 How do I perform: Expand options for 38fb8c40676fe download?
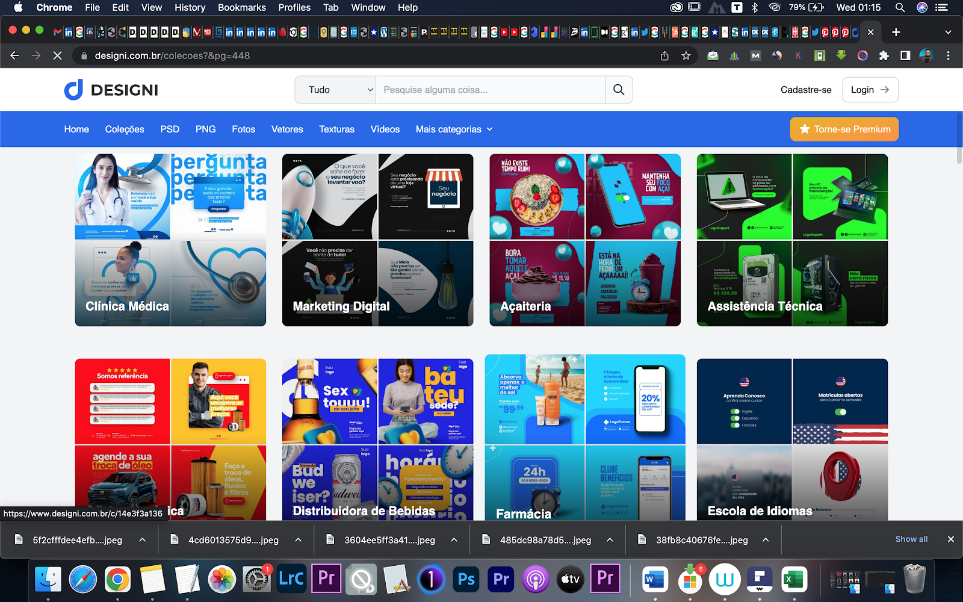766,540
